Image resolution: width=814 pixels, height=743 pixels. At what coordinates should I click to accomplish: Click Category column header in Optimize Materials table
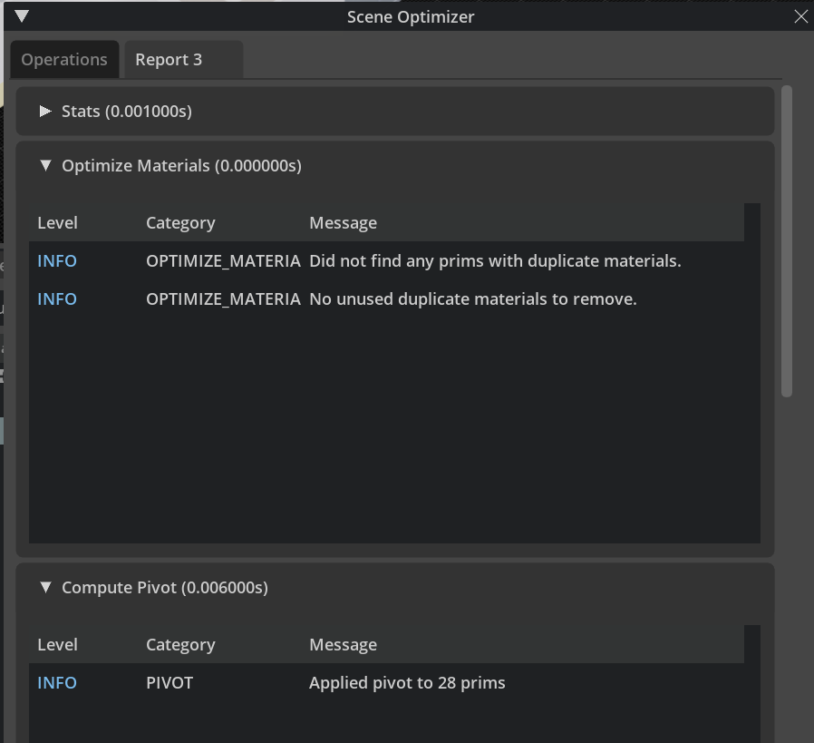(180, 223)
